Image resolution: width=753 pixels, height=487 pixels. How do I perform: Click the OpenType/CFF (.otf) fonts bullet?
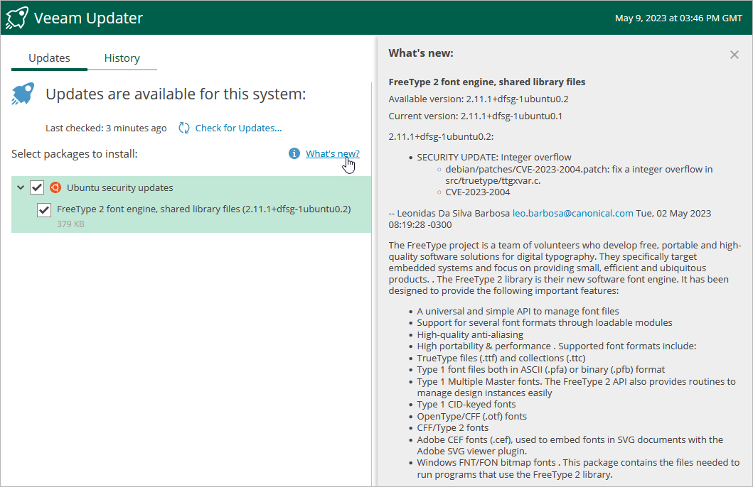[x=471, y=416]
